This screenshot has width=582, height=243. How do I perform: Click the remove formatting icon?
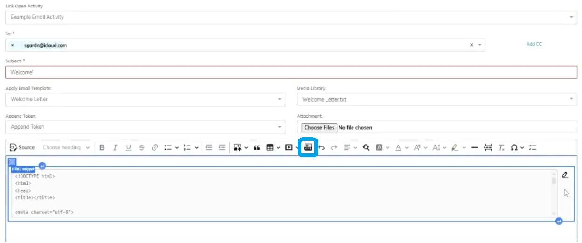click(501, 147)
